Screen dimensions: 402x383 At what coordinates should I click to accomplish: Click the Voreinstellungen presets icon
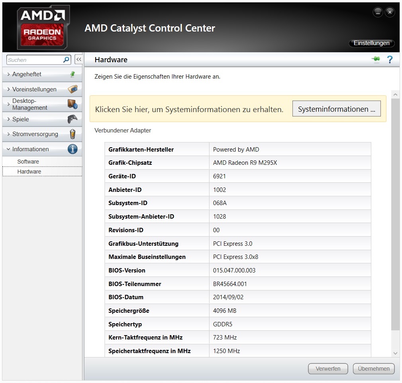point(73,89)
